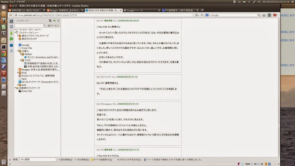Toggle すべて強調表示 highlight all option
Viewport: 295px width, 166px height.
pyautogui.click(x=101, y=160)
